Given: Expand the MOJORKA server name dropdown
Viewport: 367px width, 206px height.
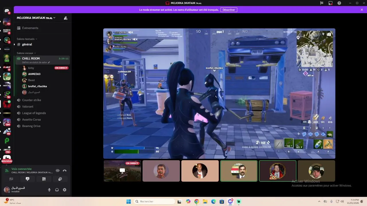Looking at the screenshot, I should pos(36,18).
